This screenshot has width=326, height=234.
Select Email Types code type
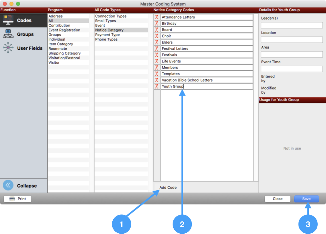point(121,21)
